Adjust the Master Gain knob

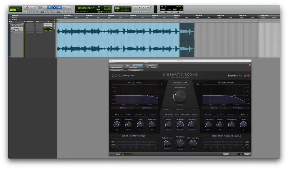(180, 143)
